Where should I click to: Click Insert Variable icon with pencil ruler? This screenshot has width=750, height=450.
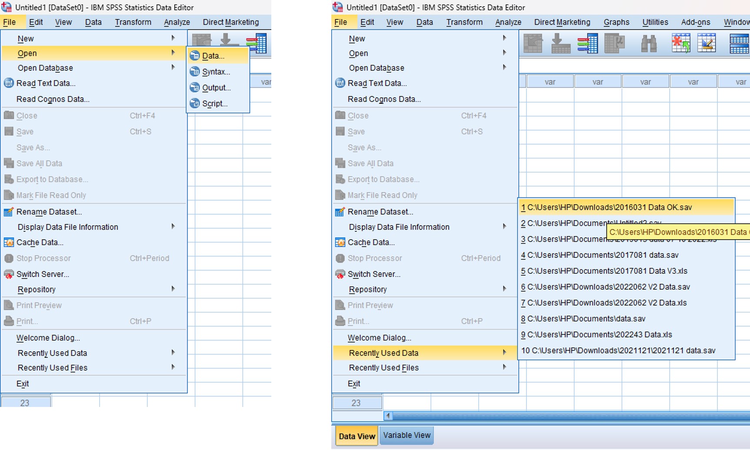(x=707, y=44)
